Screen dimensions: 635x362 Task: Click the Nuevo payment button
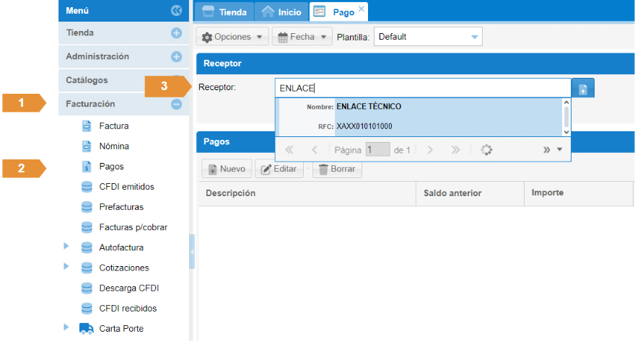[x=227, y=169]
